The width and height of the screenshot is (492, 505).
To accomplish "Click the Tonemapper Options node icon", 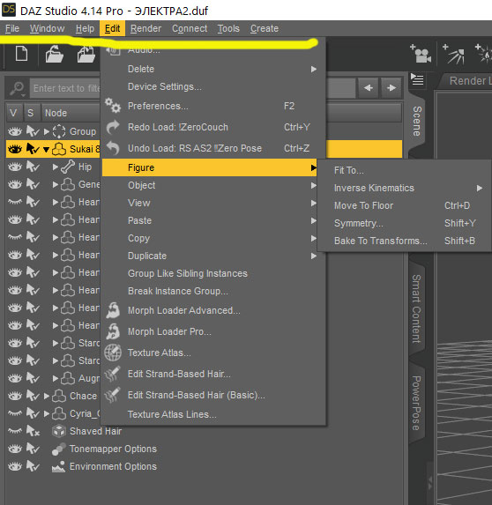I will tap(59, 449).
